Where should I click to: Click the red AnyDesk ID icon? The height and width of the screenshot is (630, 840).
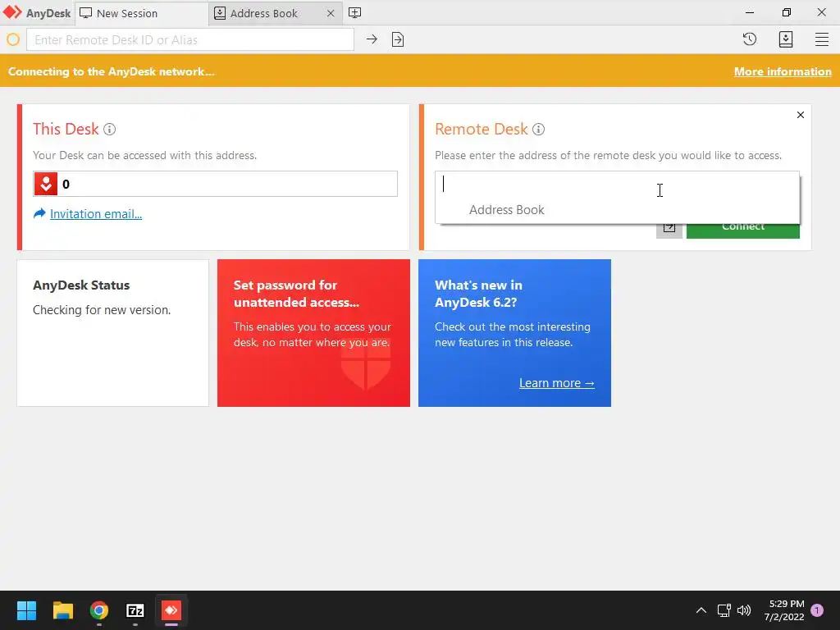point(46,184)
